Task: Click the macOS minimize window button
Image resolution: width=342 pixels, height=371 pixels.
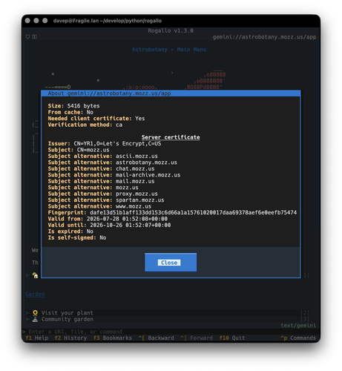Action: (x=36, y=21)
